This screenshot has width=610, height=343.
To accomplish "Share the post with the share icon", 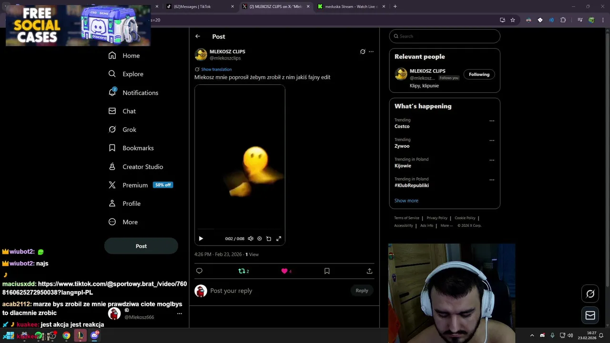I will tap(369, 271).
